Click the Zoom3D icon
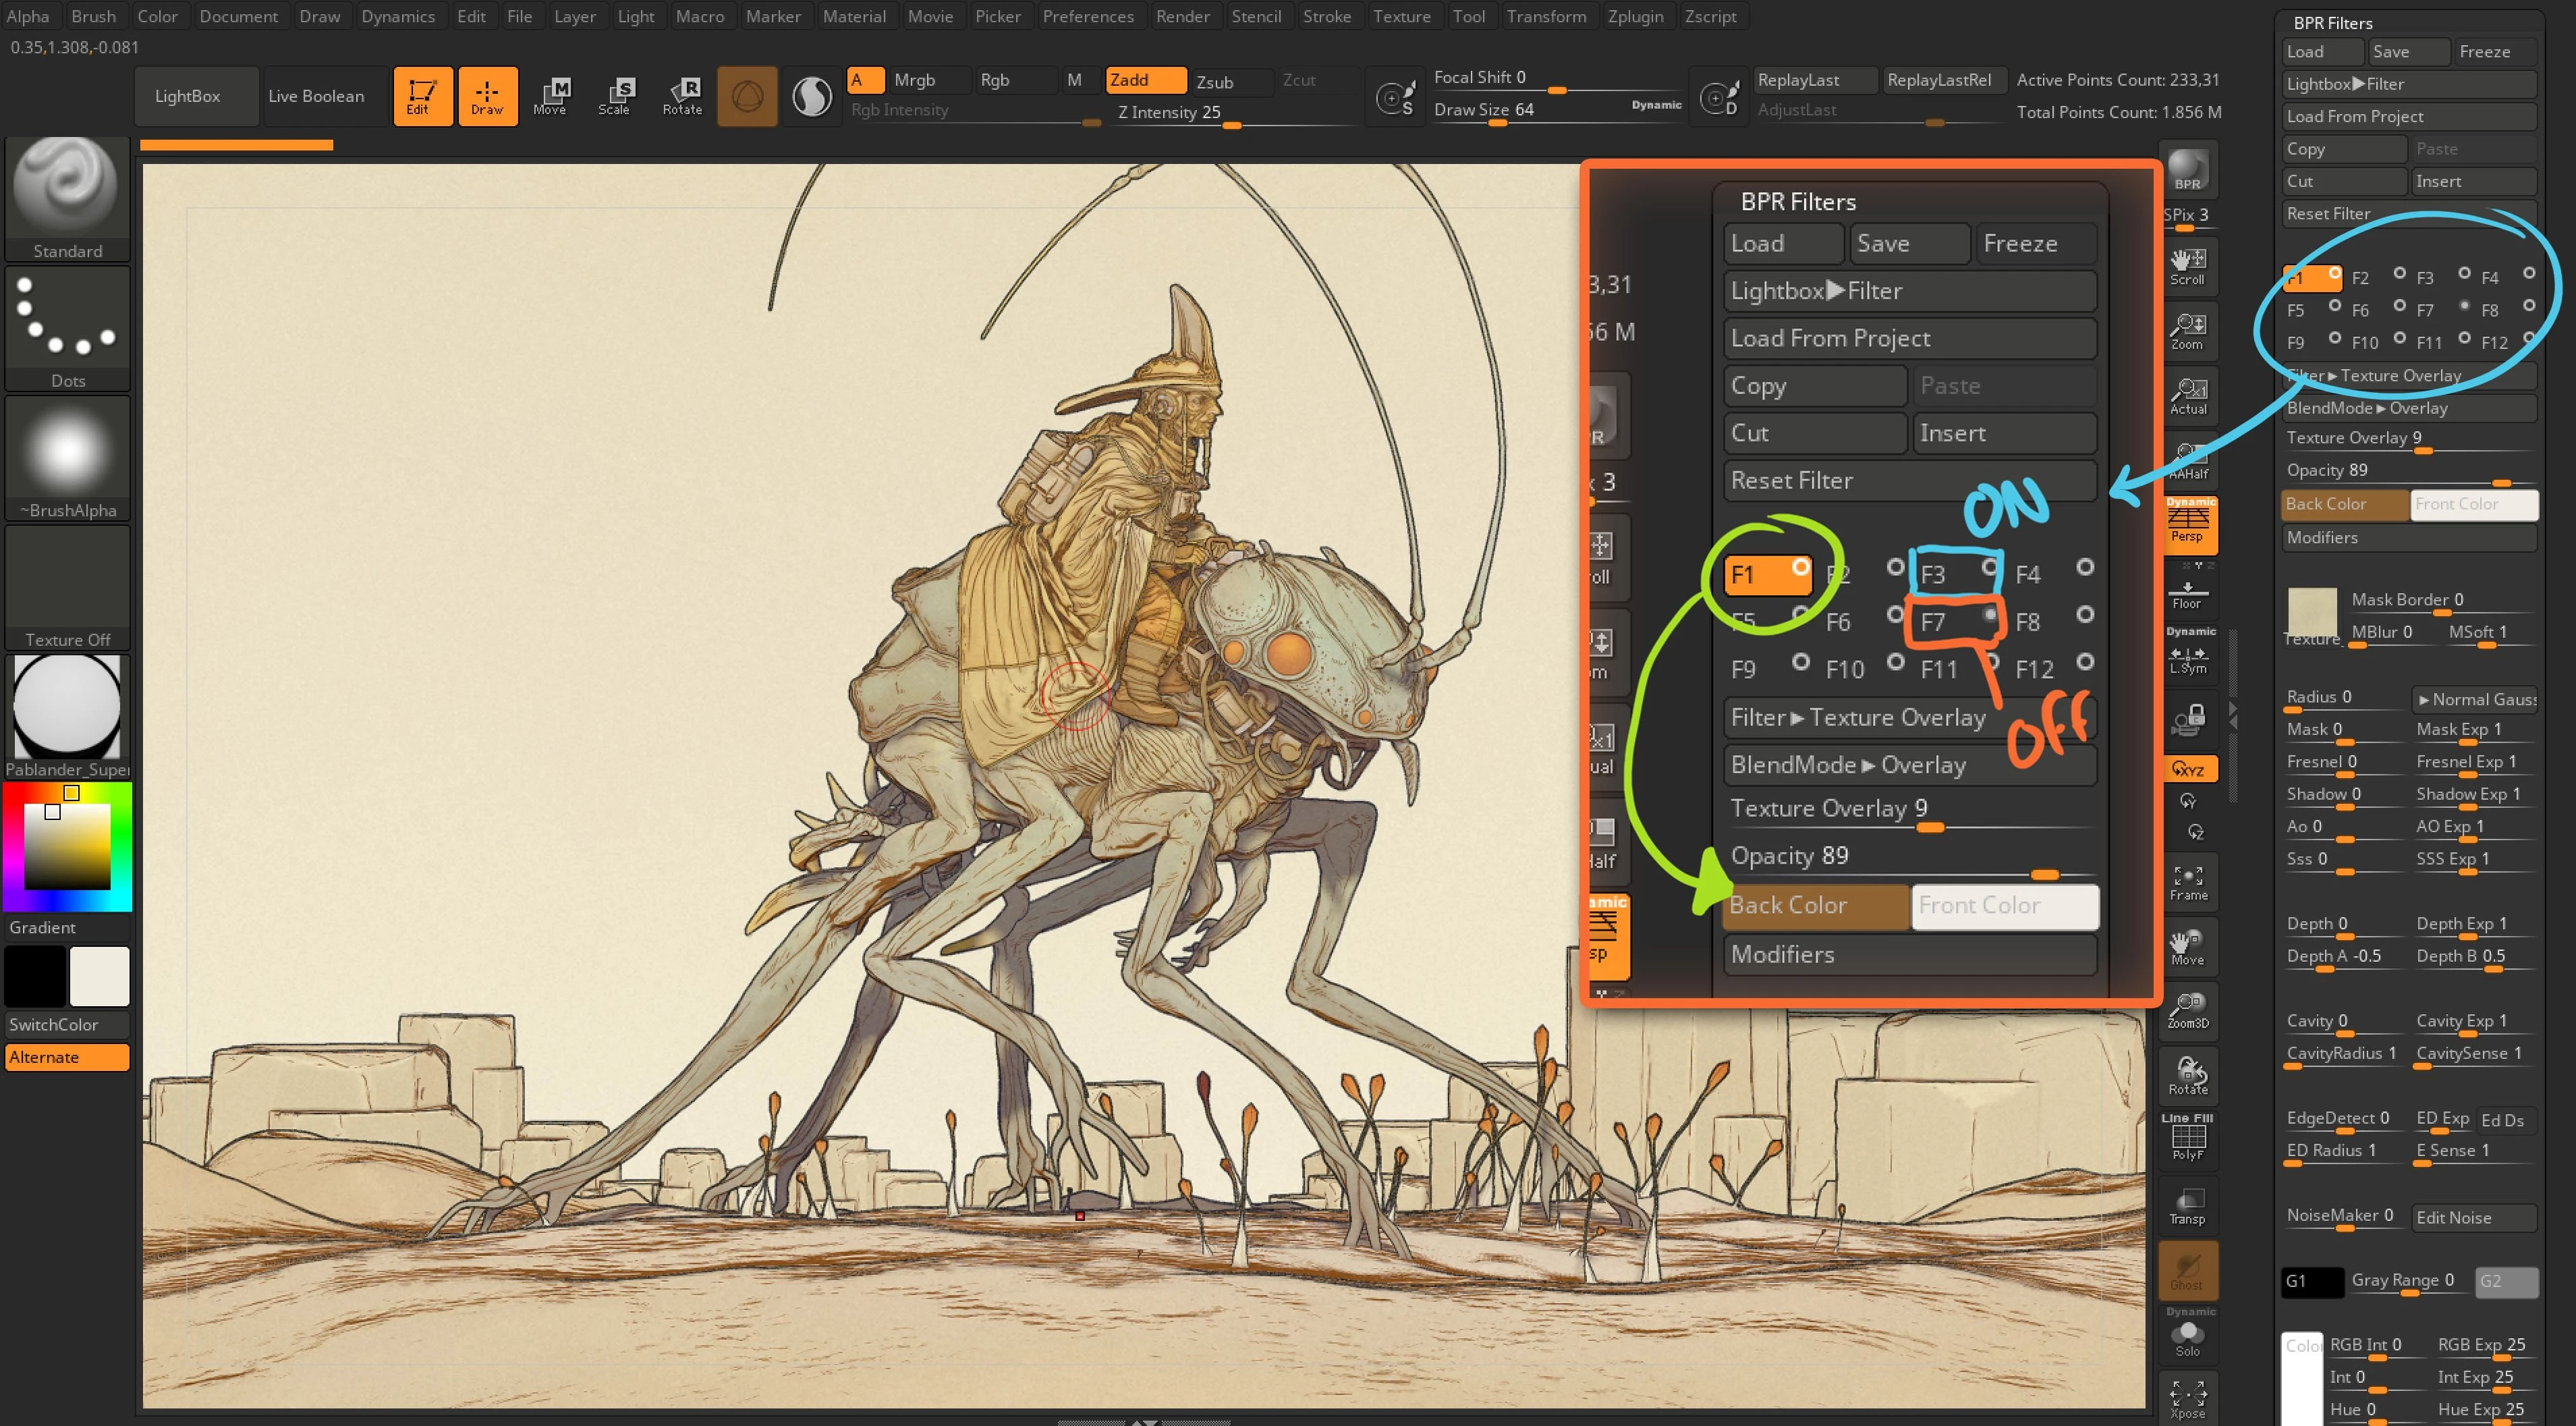 tap(2188, 1012)
